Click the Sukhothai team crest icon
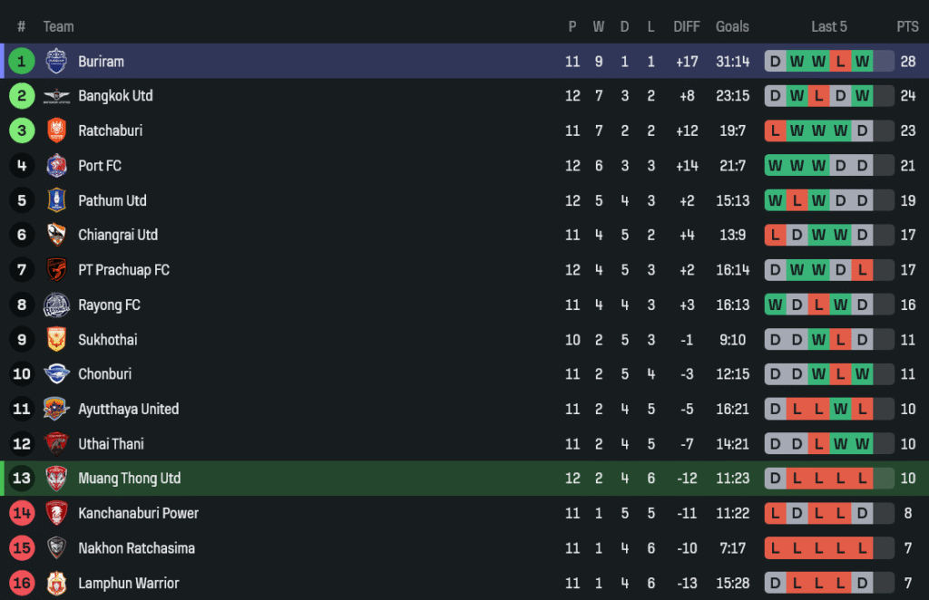 (56, 340)
